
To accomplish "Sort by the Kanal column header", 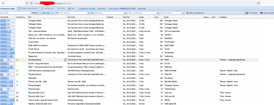I will point(183,17).
